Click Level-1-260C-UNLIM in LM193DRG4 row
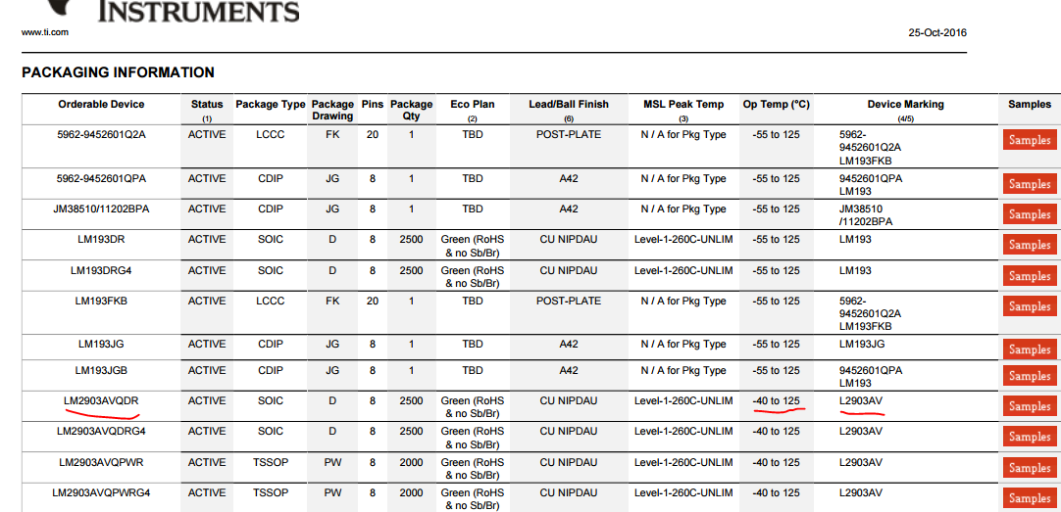Viewport: 1061px width, 512px height. pyautogui.click(x=683, y=270)
